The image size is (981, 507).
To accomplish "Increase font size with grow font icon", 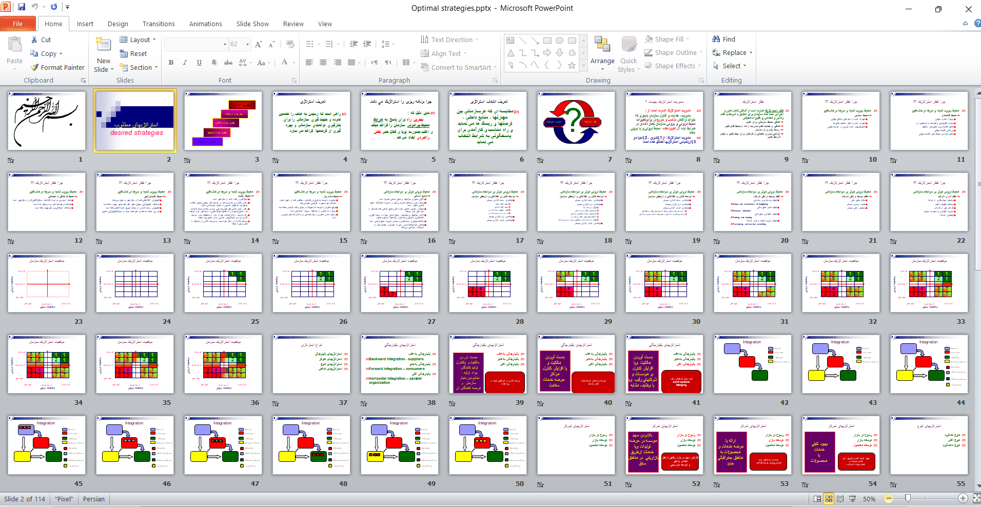I will (x=259, y=45).
